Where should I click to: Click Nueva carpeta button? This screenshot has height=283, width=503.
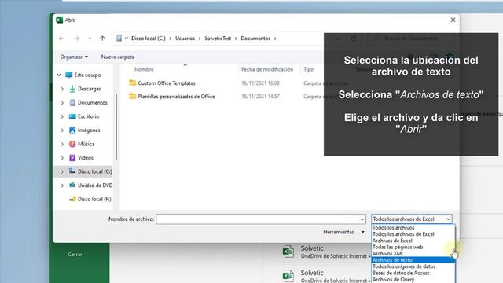118,57
